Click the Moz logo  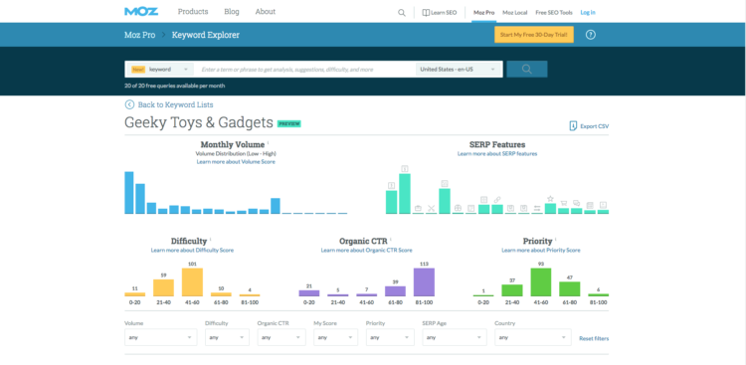pyautogui.click(x=141, y=11)
